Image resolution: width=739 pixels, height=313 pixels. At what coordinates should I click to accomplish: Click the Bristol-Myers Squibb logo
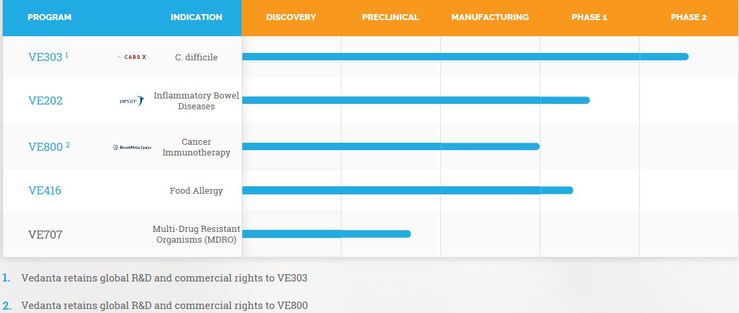click(131, 147)
